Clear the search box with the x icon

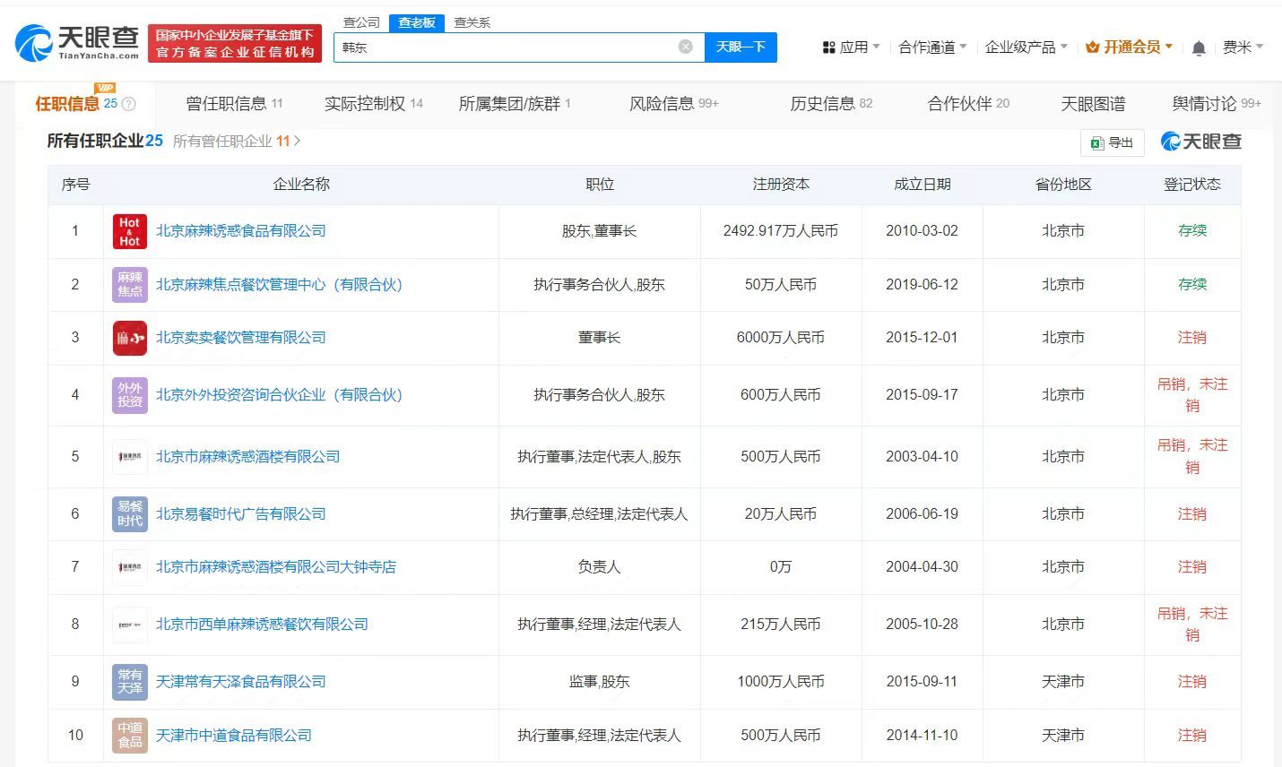[685, 47]
